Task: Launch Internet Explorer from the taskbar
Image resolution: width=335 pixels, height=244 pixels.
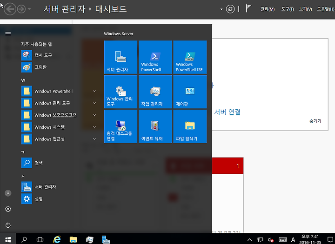Action: click(x=57, y=239)
